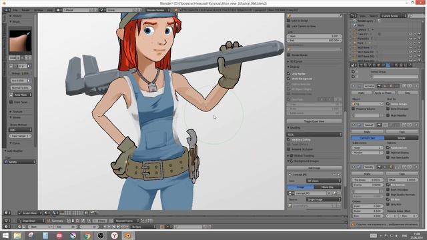Delete the Armature modifier with its X icon
427x240 pixels.
click(416, 86)
